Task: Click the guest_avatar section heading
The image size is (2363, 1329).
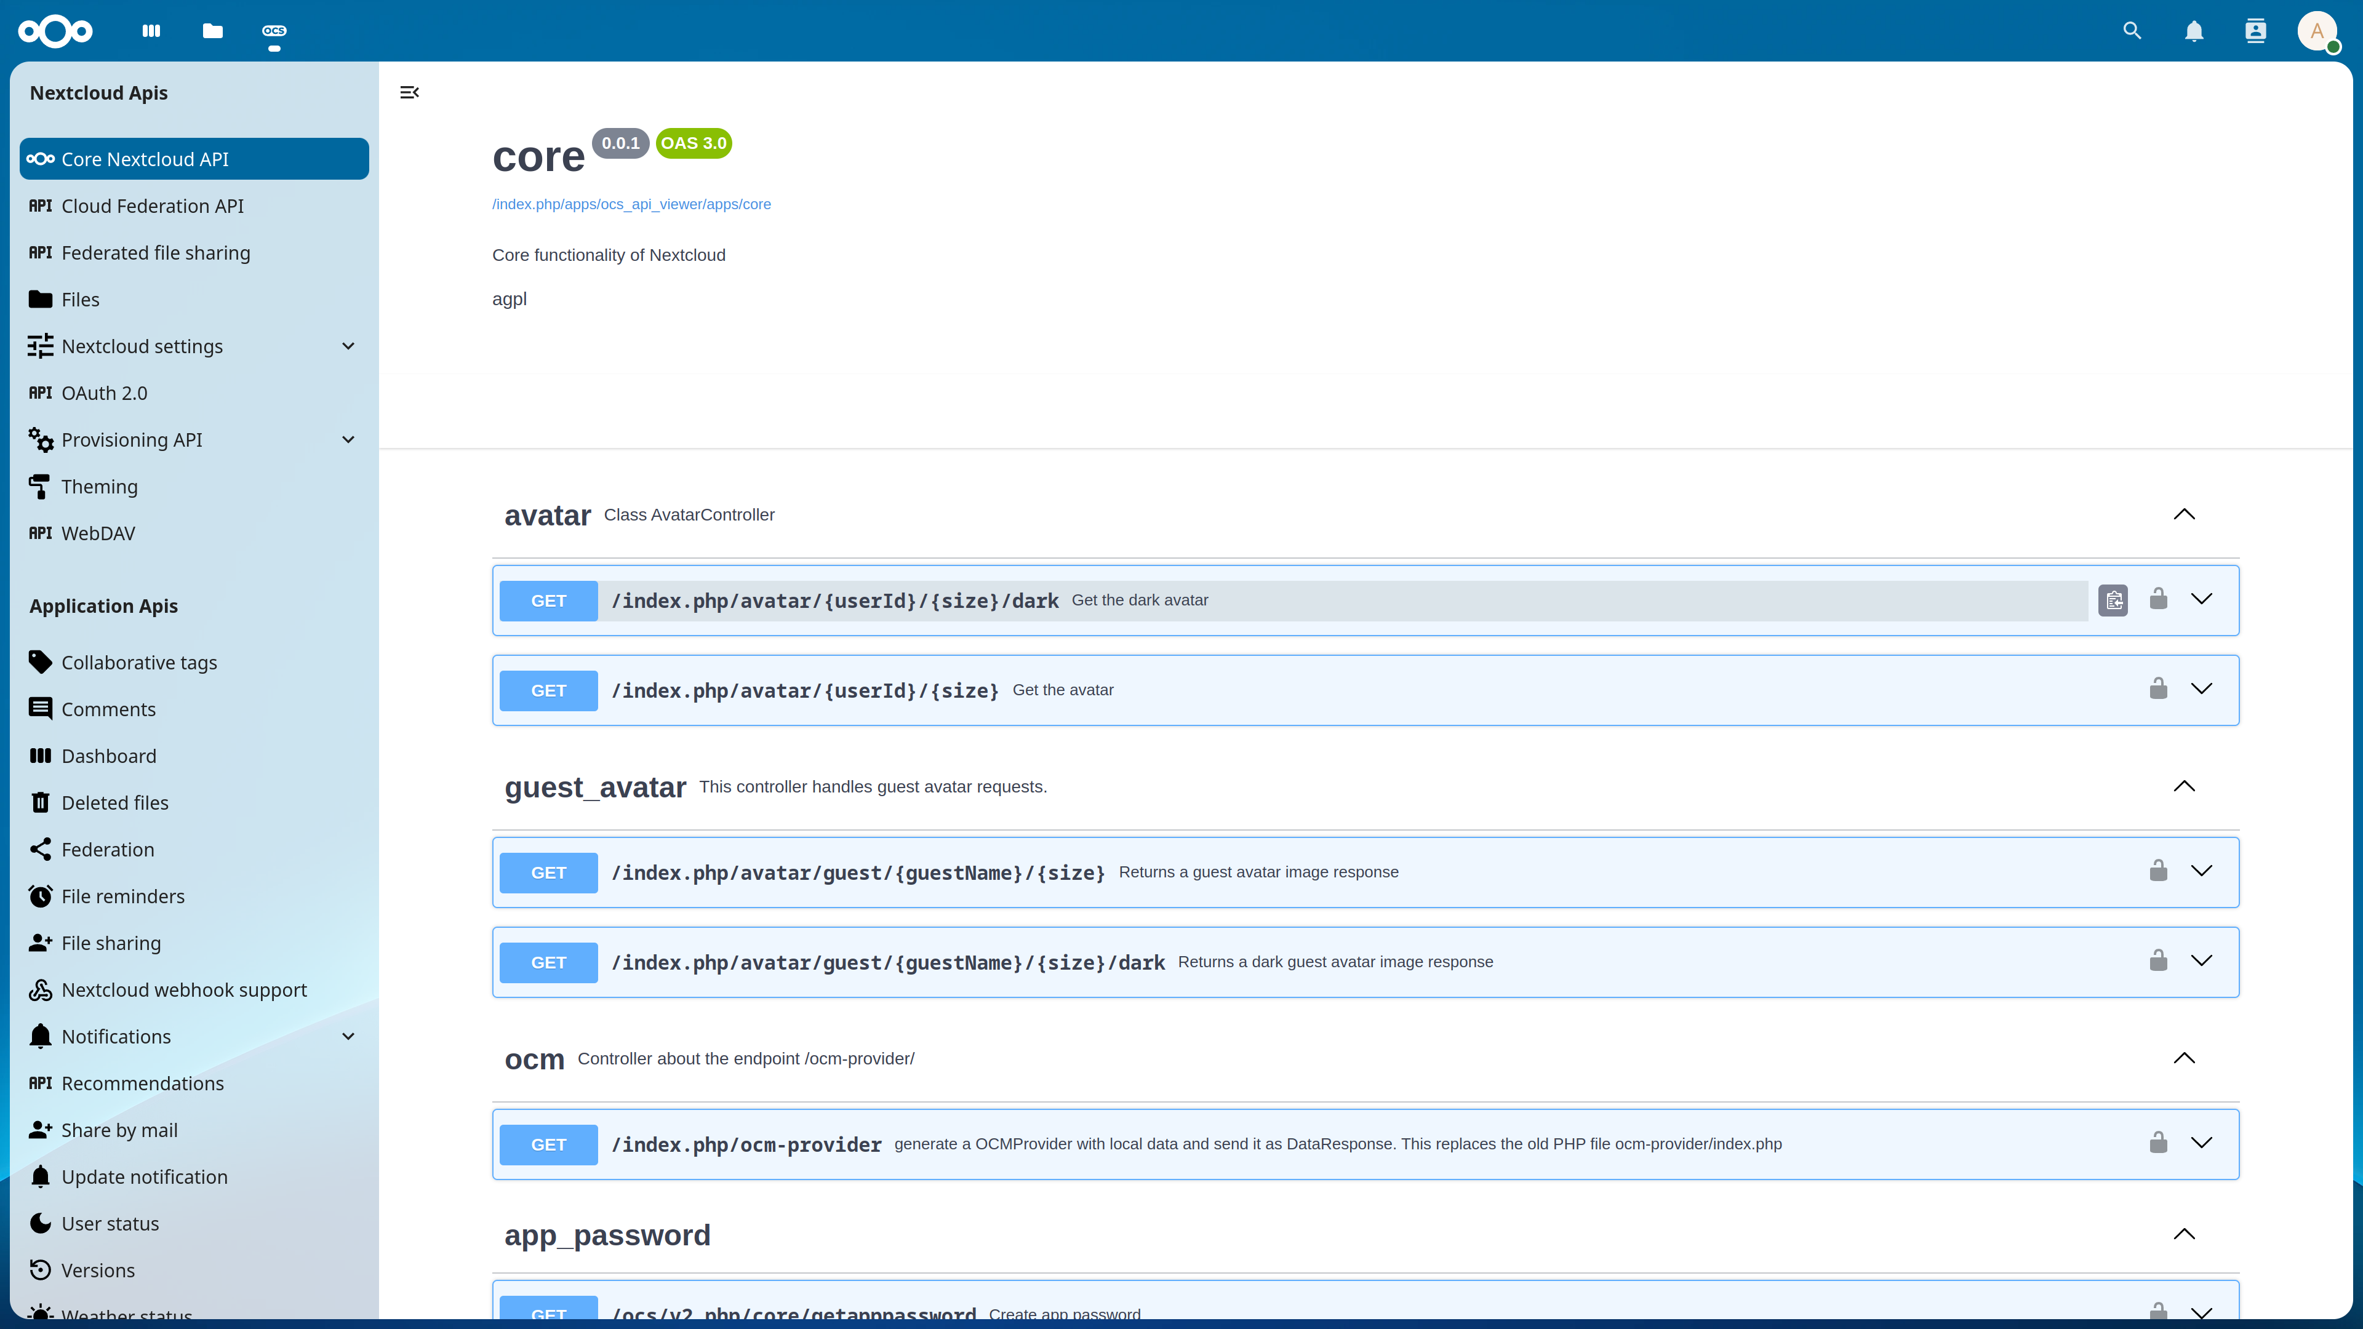Action: tap(595, 787)
